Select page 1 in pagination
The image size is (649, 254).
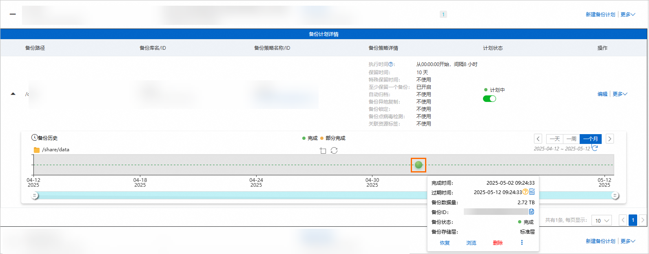point(633,220)
